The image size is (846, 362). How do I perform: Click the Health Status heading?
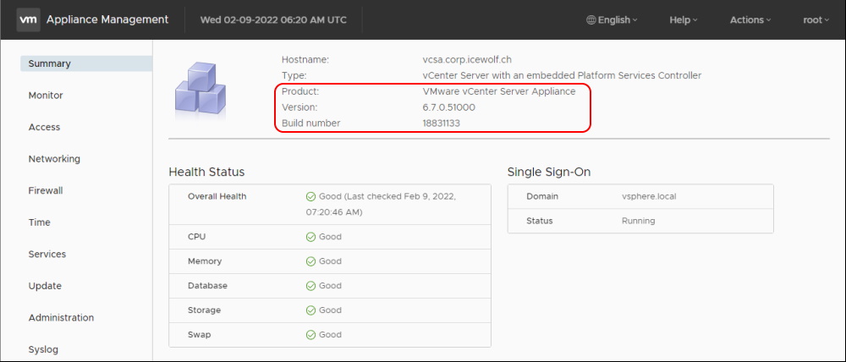[206, 172]
